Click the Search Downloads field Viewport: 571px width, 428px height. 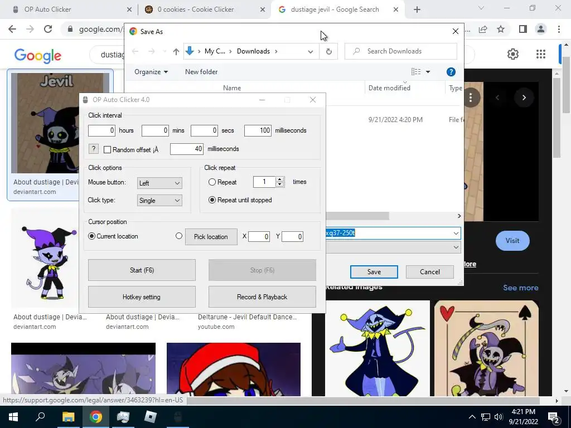(x=400, y=51)
